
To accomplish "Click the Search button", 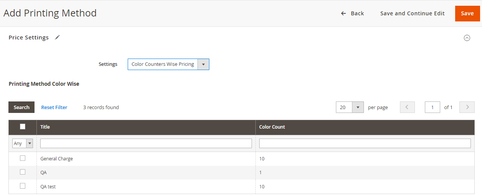I will tap(21, 107).
